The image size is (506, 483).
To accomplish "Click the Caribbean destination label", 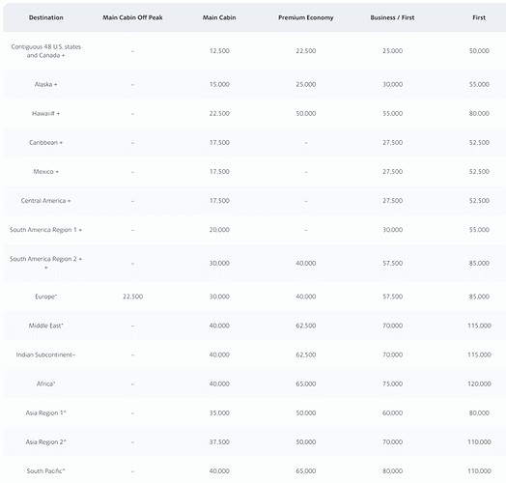I will 45,143.
